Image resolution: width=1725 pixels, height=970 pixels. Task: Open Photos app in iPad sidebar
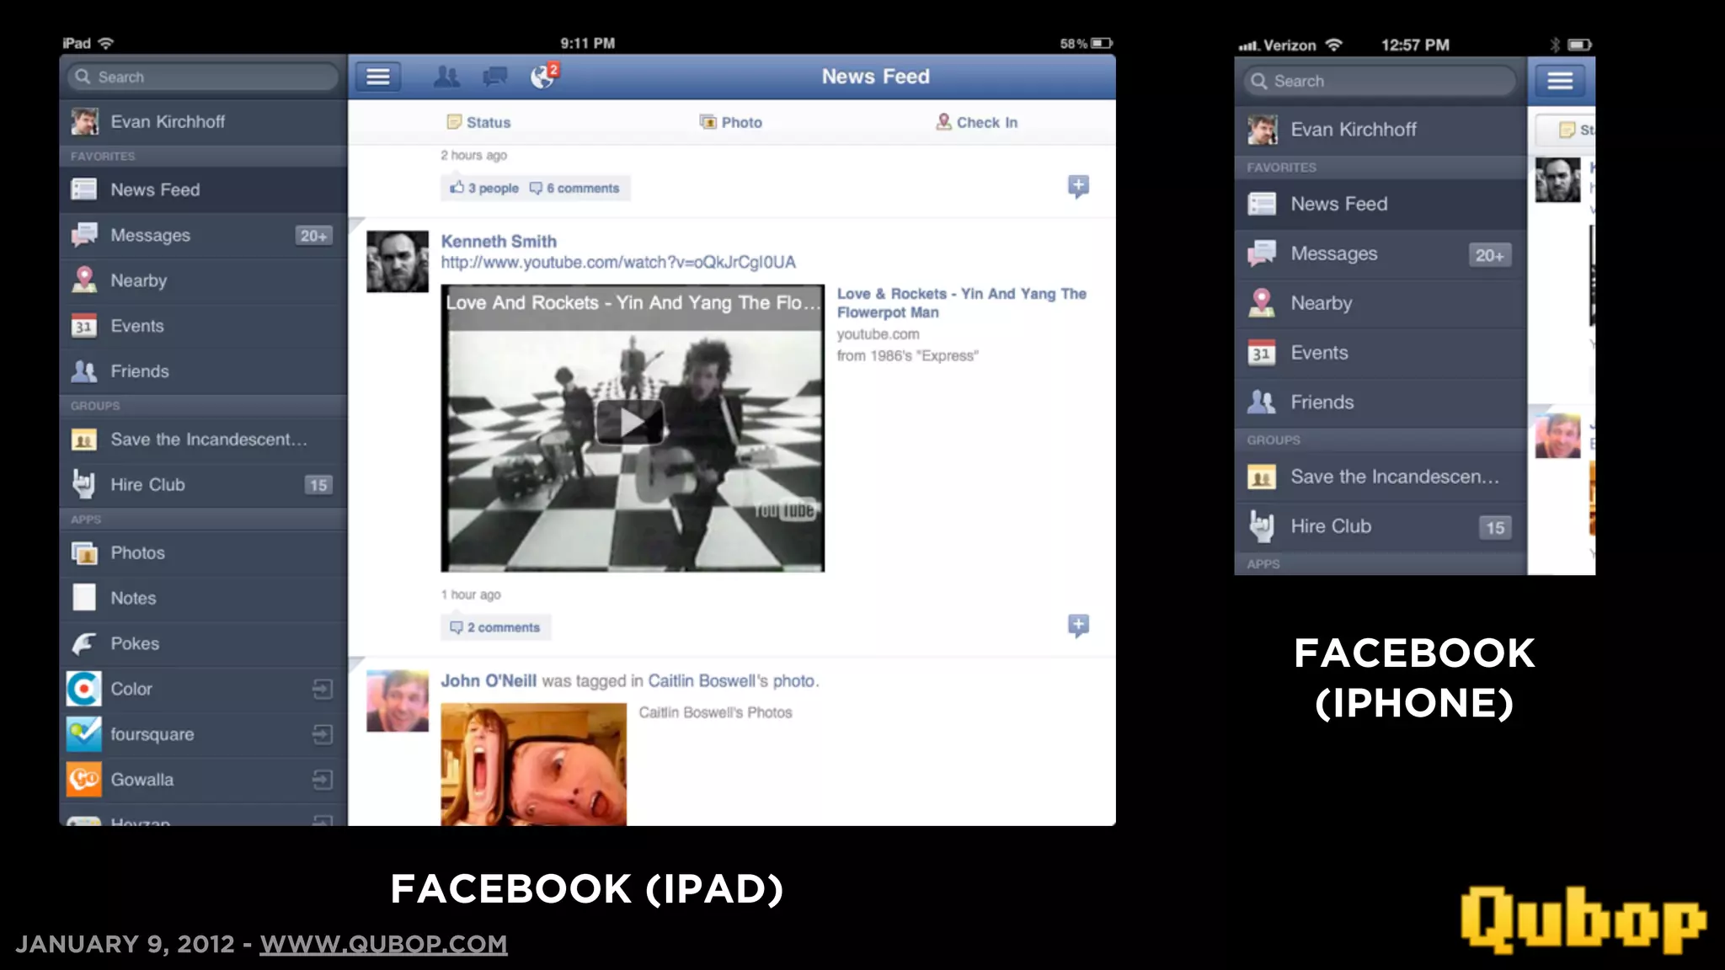[203, 553]
